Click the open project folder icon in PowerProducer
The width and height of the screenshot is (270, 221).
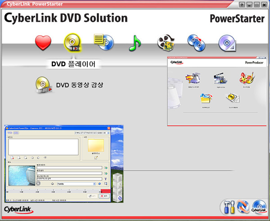tap(206, 99)
